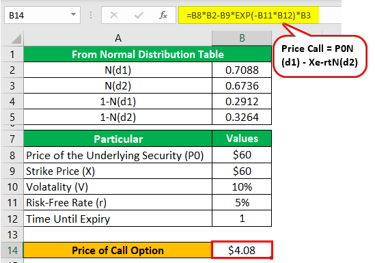Click the Enter checkmark formula bar icon

coord(139,15)
